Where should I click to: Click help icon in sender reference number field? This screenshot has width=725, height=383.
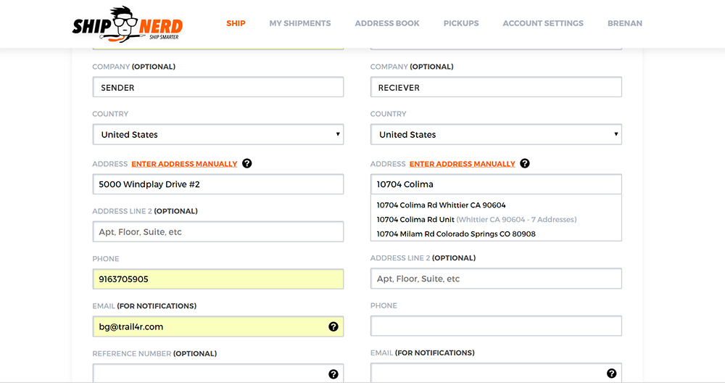coord(333,374)
